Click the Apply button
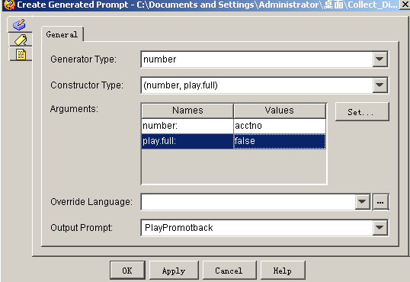The width and height of the screenshot is (410, 282). point(174,271)
